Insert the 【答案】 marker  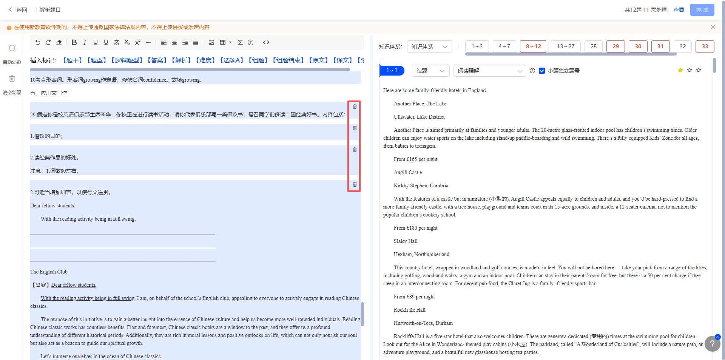(157, 60)
